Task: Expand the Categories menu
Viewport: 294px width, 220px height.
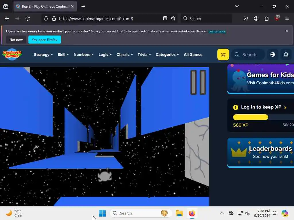Action: (167, 55)
